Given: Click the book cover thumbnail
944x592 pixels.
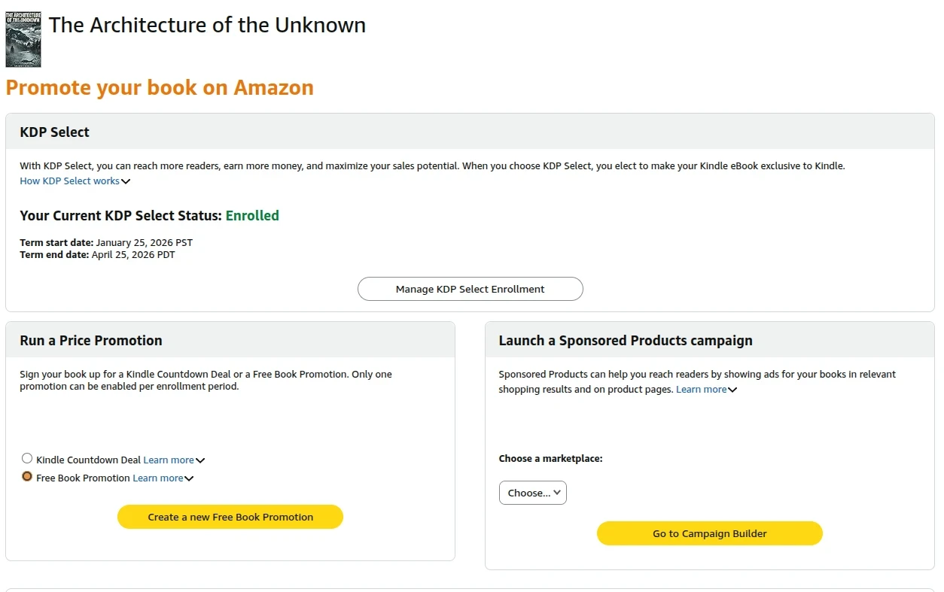Looking at the screenshot, I should point(23,39).
